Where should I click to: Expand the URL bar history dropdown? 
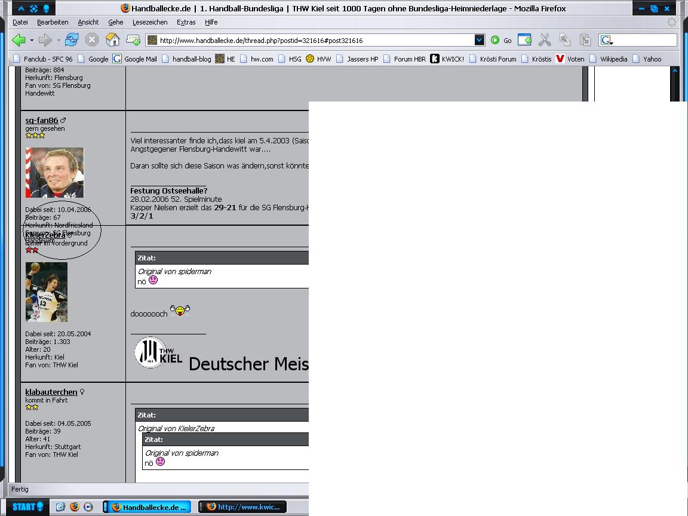tap(479, 40)
